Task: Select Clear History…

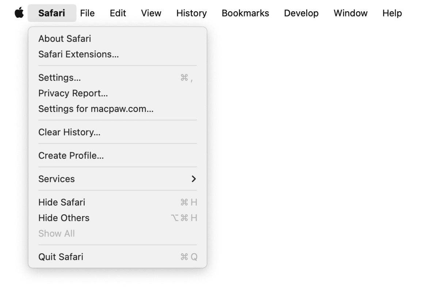Action: (118, 132)
